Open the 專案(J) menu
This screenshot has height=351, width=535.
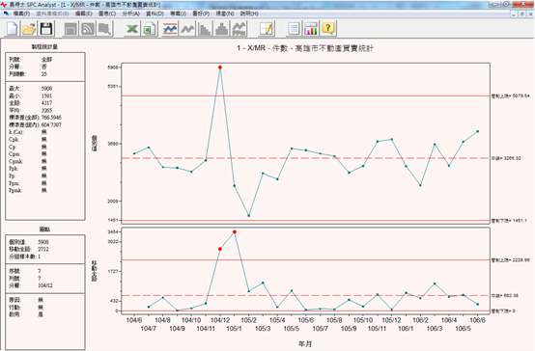(x=178, y=13)
